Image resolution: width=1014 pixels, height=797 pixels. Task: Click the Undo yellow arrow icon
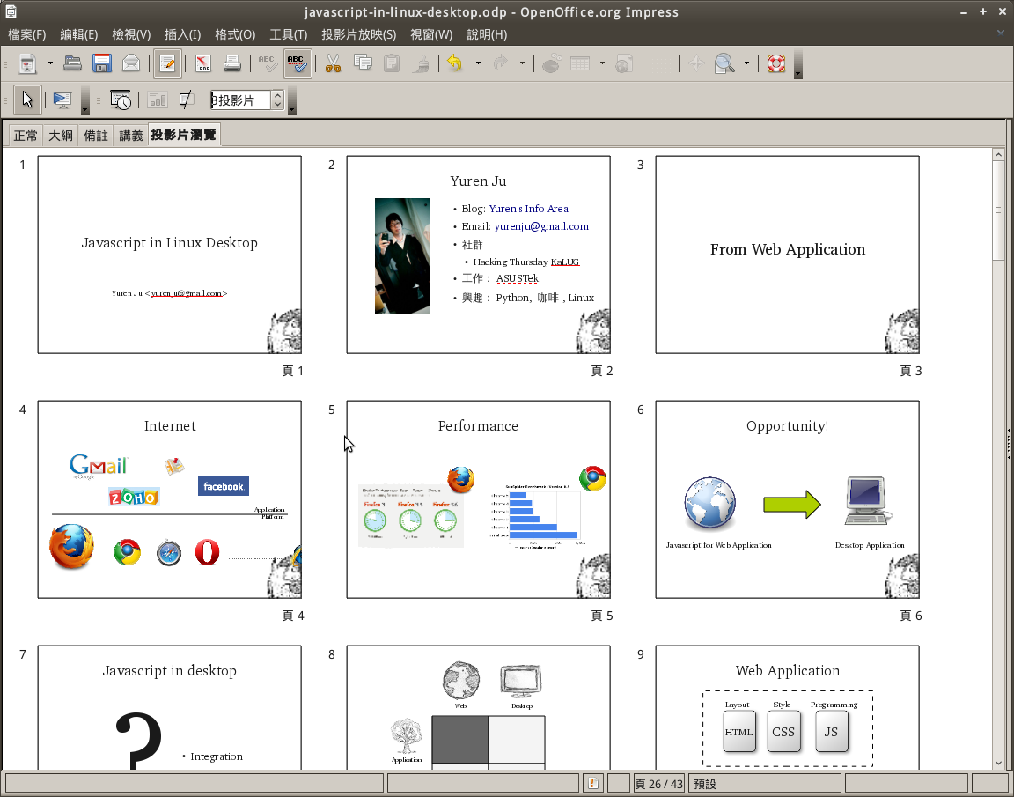click(x=455, y=63)
